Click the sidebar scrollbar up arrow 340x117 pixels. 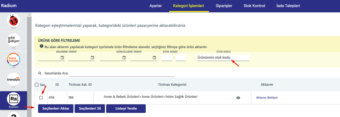click(x=30, y=15)
